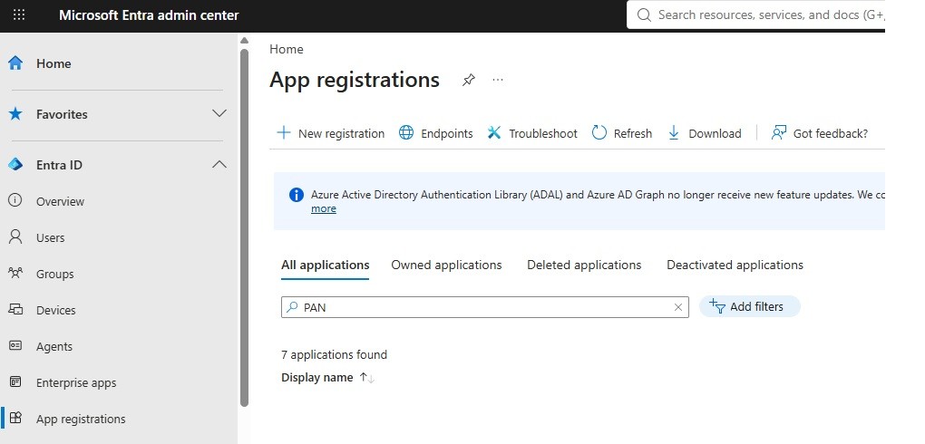Click the Home breadcrumb link

286,50
